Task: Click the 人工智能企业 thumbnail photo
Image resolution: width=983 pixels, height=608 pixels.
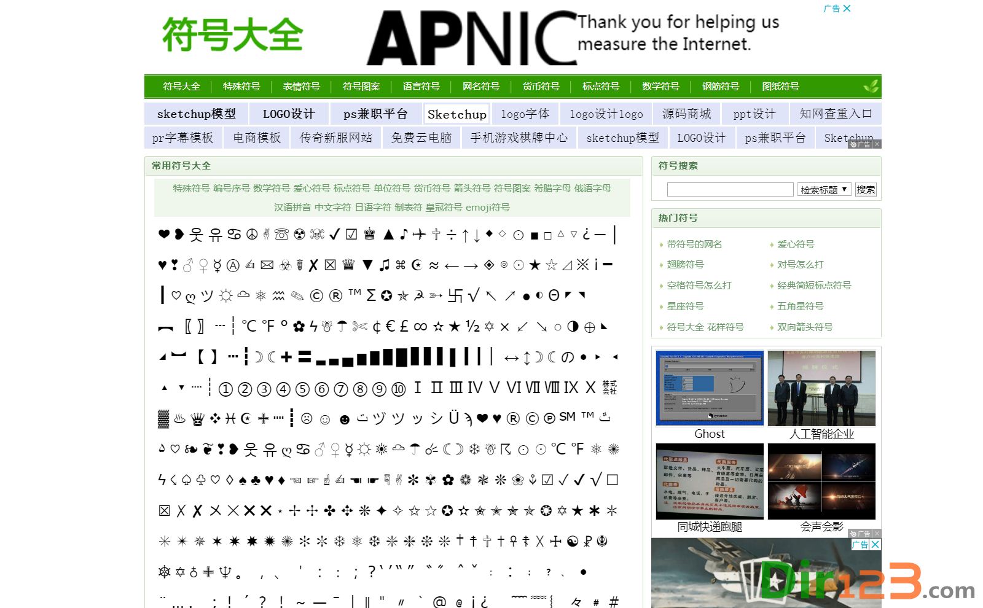Action: coord(821,388)
